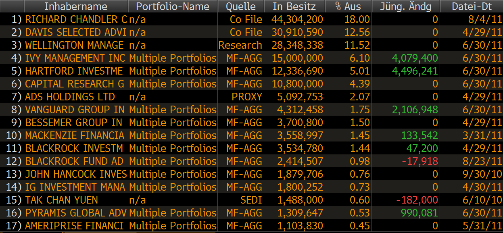Click recent change value 990,081

[x=420, y=213]
